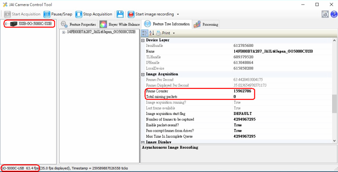Maximize the JAI Camera Control Tool window

(317, 5)
